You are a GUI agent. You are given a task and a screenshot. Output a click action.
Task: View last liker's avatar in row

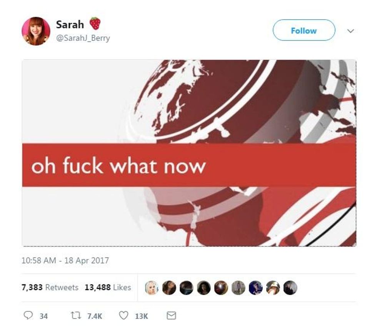(x=290, y=287)
